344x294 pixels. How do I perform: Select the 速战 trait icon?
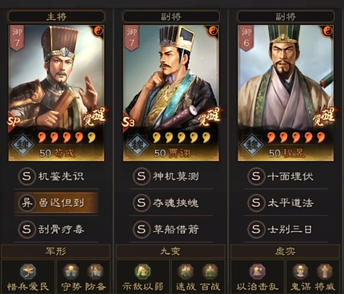point(185,271)
